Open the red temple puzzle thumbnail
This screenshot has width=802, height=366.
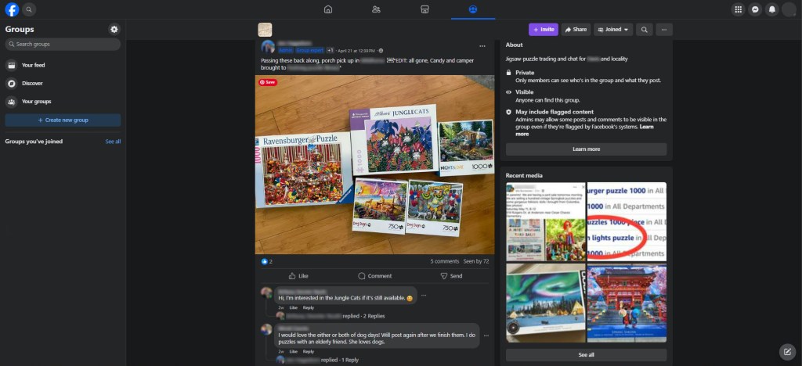(627, 303)
